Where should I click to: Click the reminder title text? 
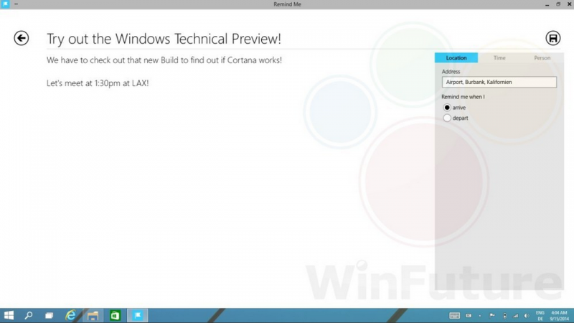point(164,39)
